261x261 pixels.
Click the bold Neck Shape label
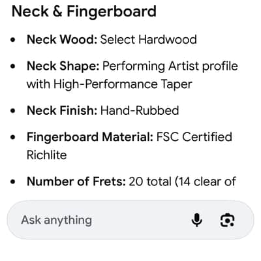pyautogui.click(x=63, y=66)
